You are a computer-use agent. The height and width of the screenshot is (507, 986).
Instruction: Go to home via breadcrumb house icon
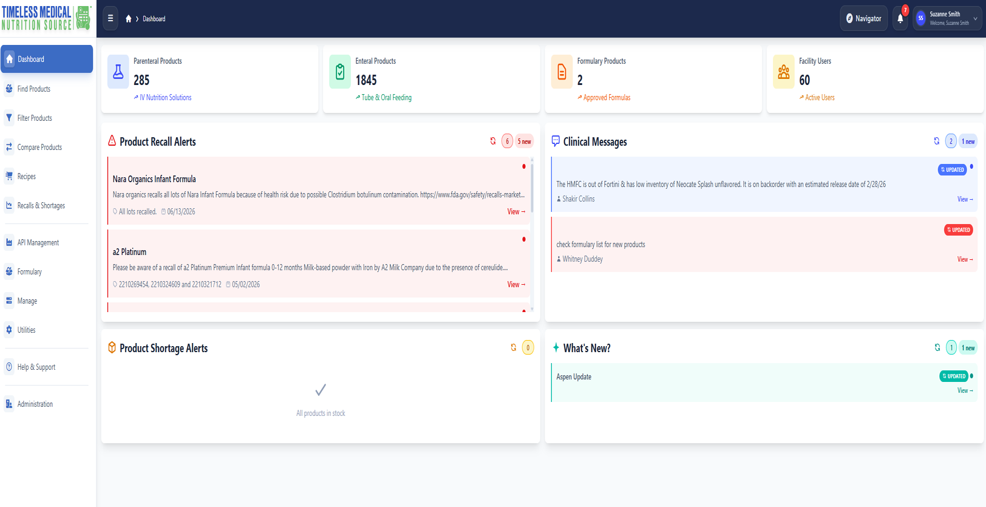click(129, 19)
